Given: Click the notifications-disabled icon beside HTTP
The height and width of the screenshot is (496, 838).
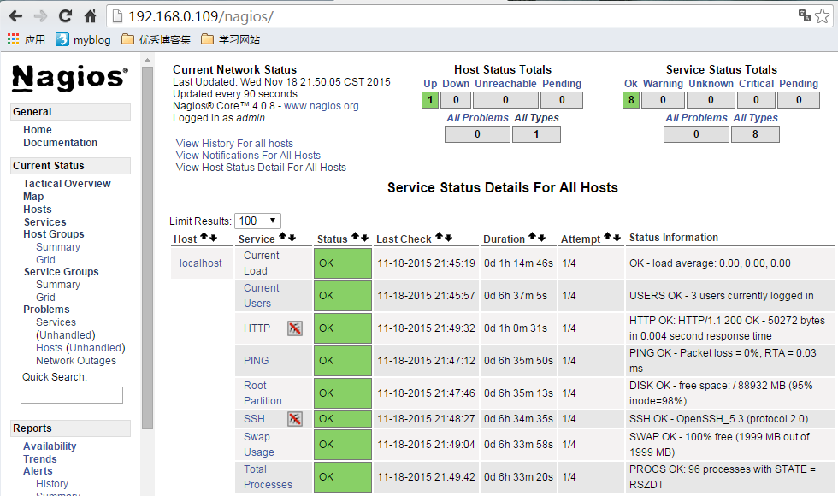Looking at the screenshot, I should (294, 328).
